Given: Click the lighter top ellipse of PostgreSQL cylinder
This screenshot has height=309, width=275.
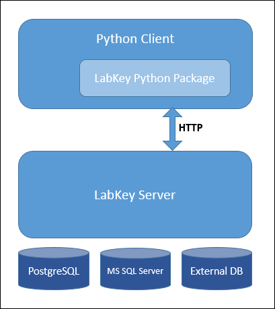Looking at the screenshot, I should (x=54, y=253).
